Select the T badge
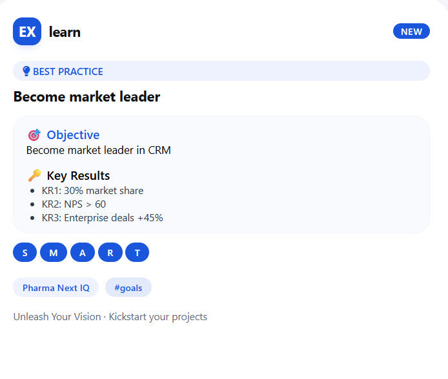This screenshot has width=448, height=379. point(137,252)
